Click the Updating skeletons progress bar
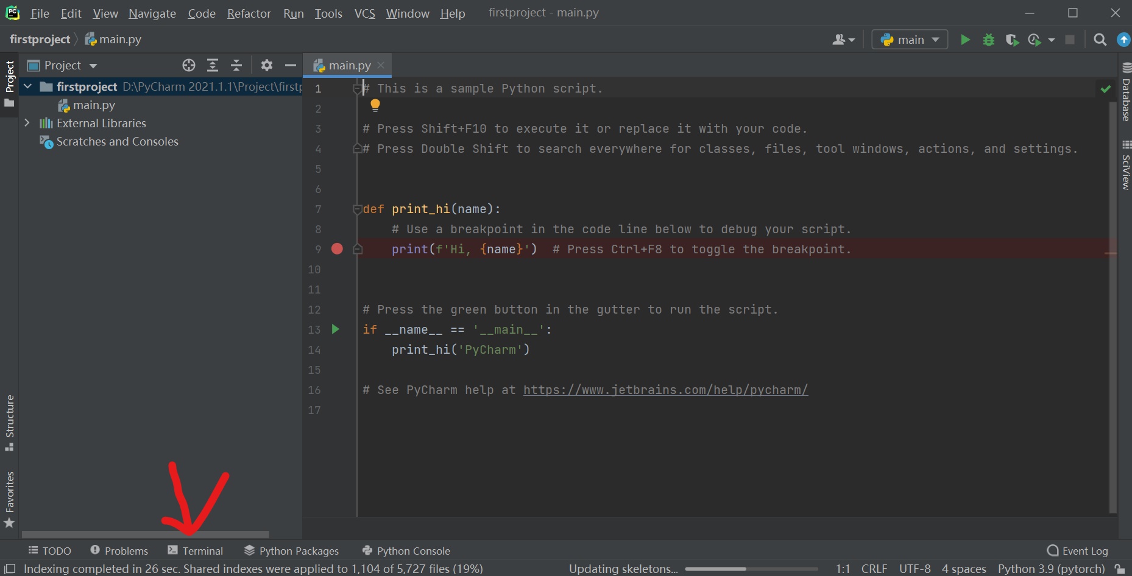The height and width of the screenshot is (576, 1132). click(752, 569)
